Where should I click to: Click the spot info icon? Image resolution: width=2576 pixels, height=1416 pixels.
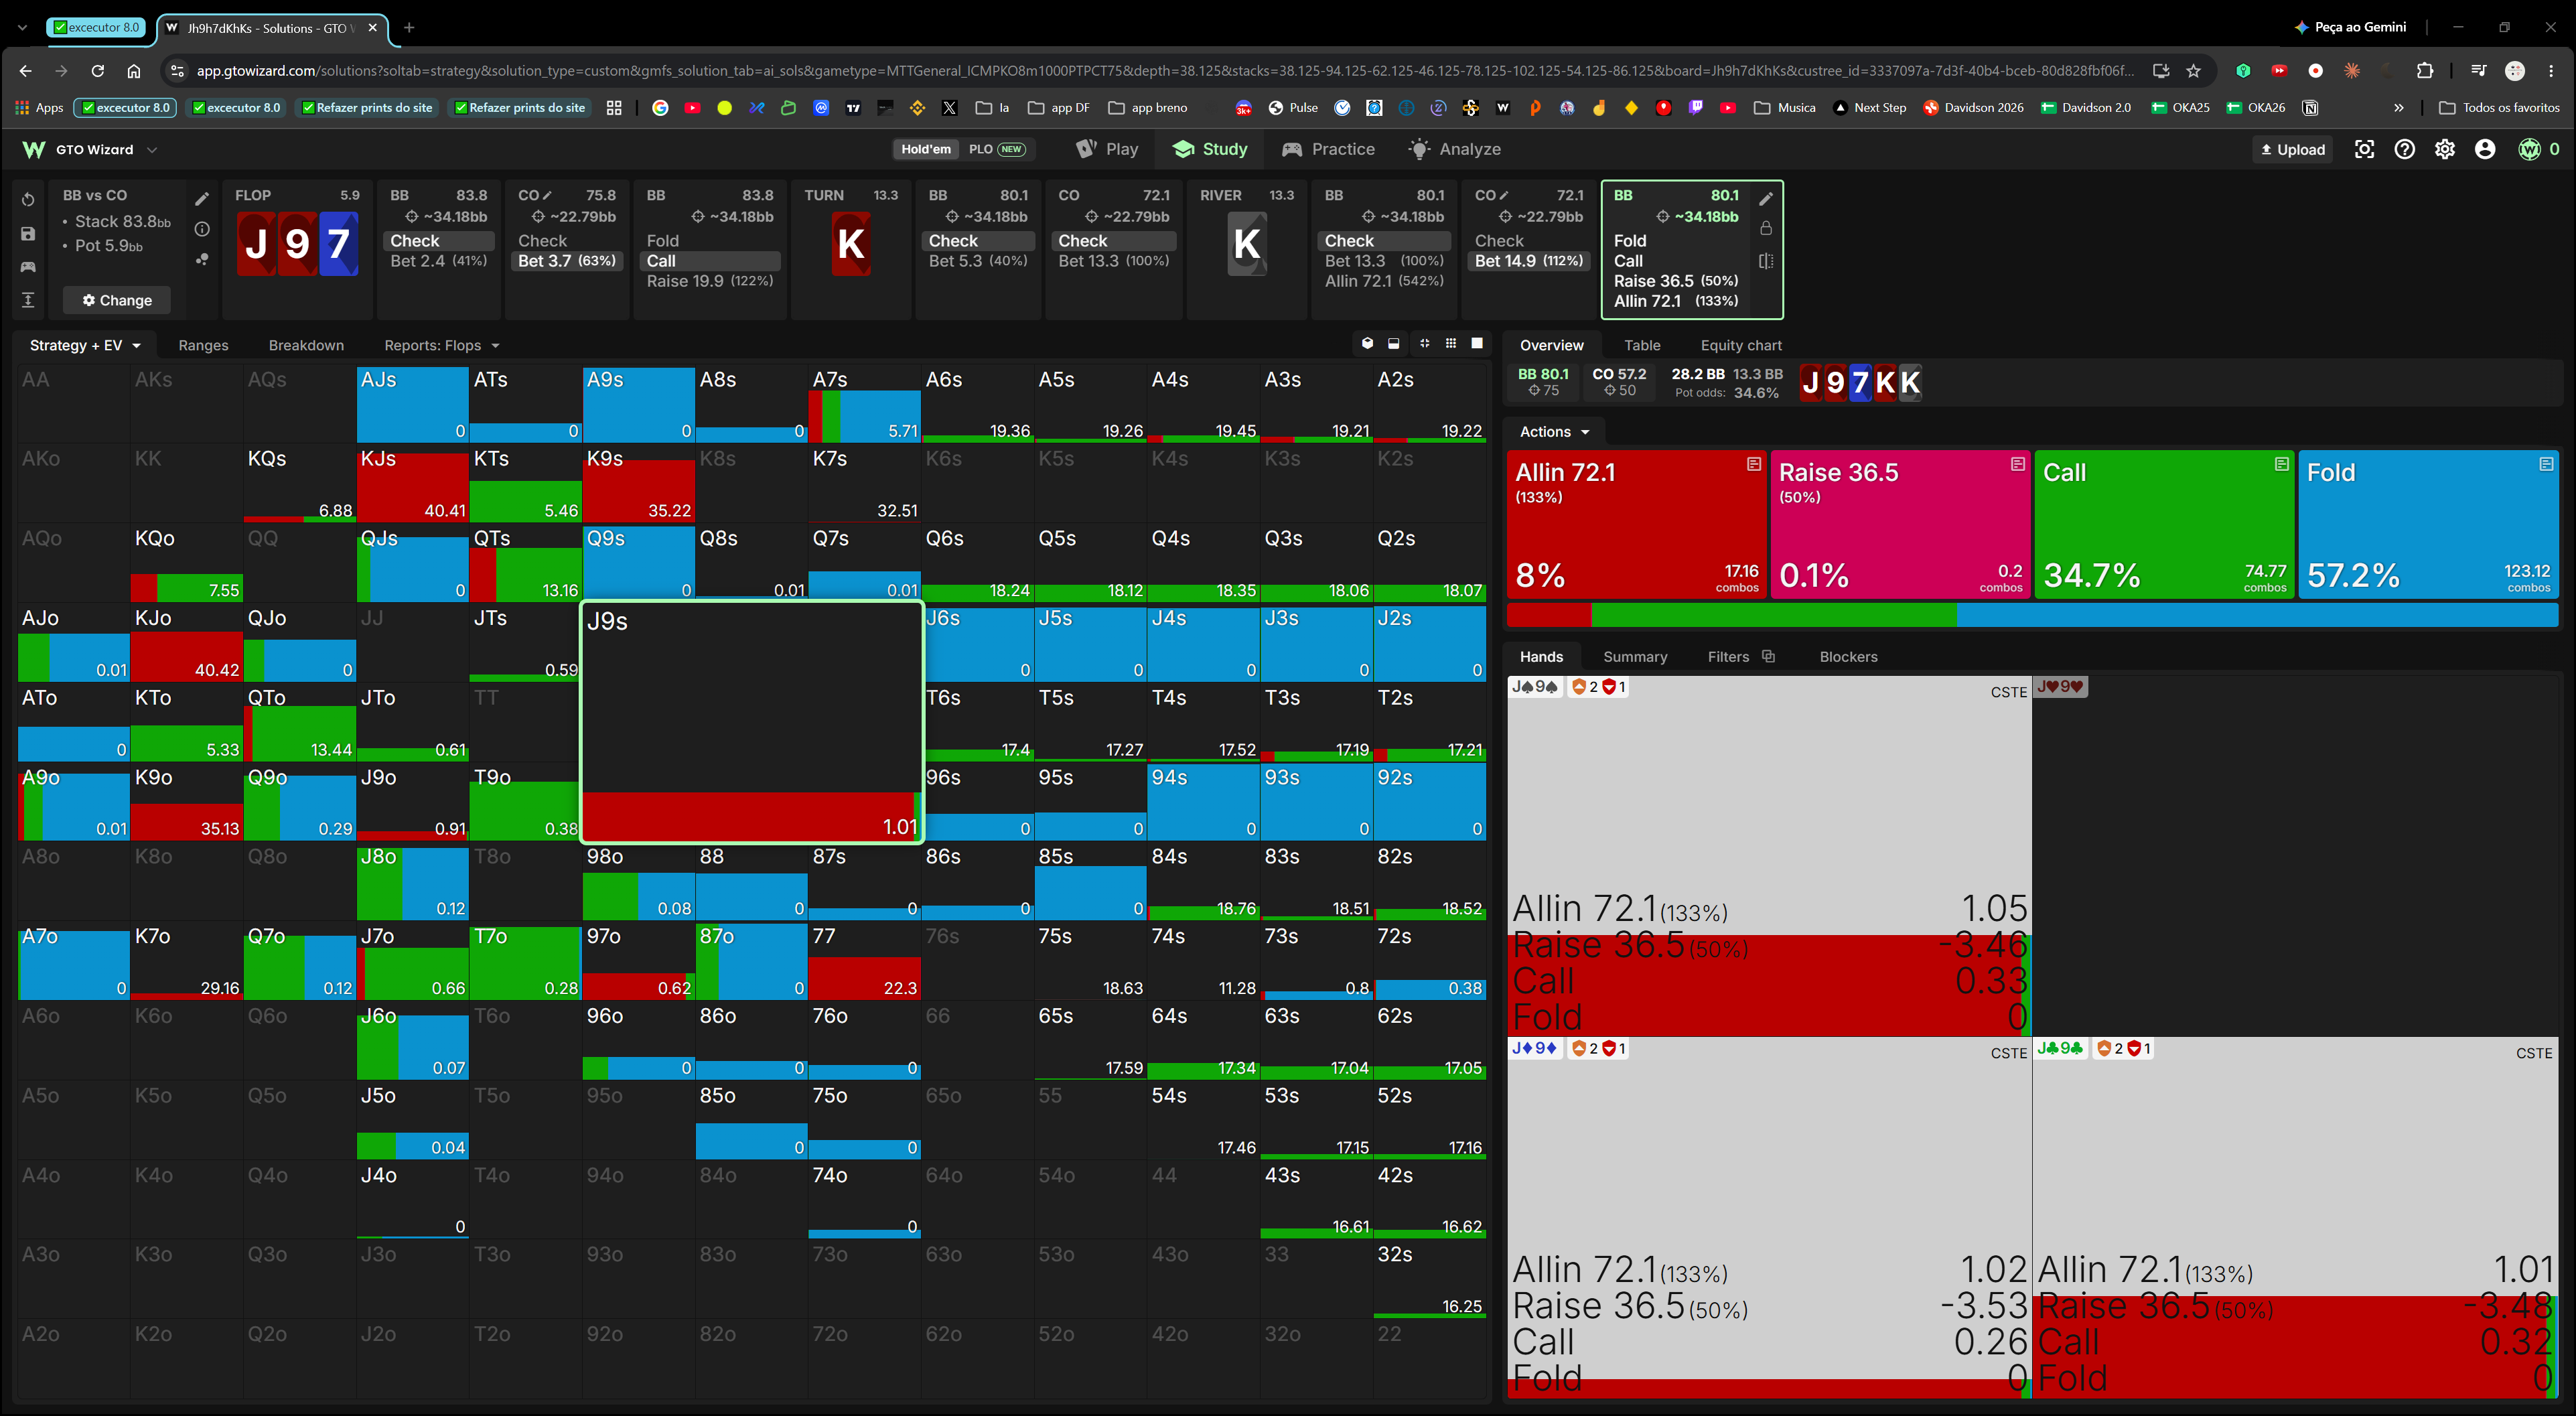click(202, 229)
